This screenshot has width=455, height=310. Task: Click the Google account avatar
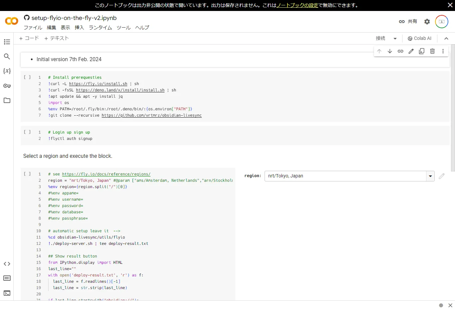click(441, 21)
